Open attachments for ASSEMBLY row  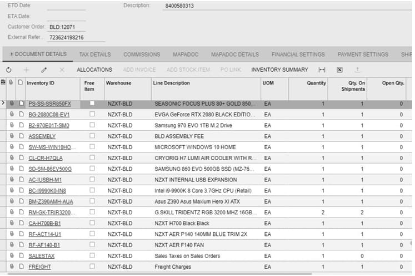tap(12, 136)
